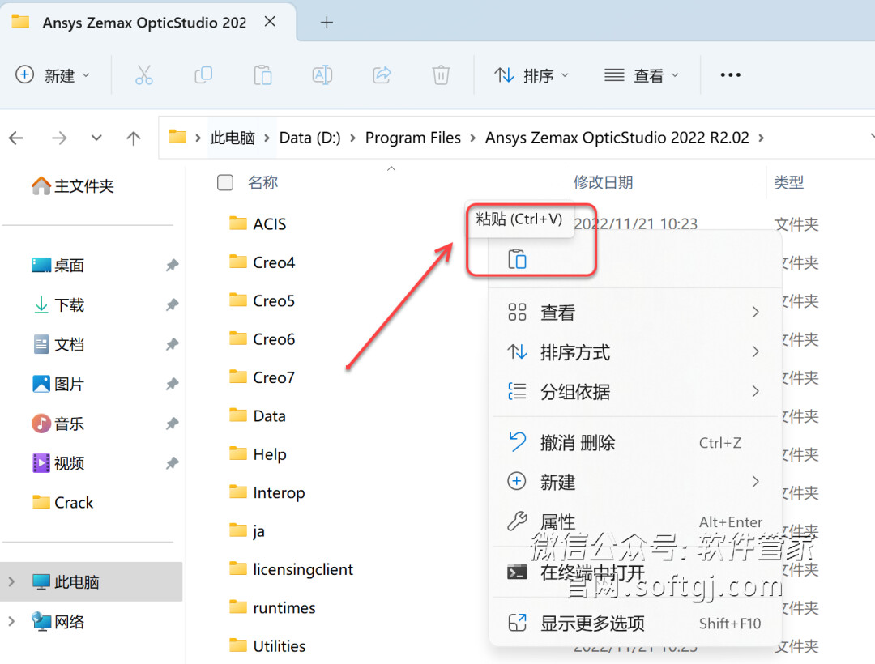Click 此电脑 in the address bar
The width and height of the screenshot is (875, 664).
(233, 138)
